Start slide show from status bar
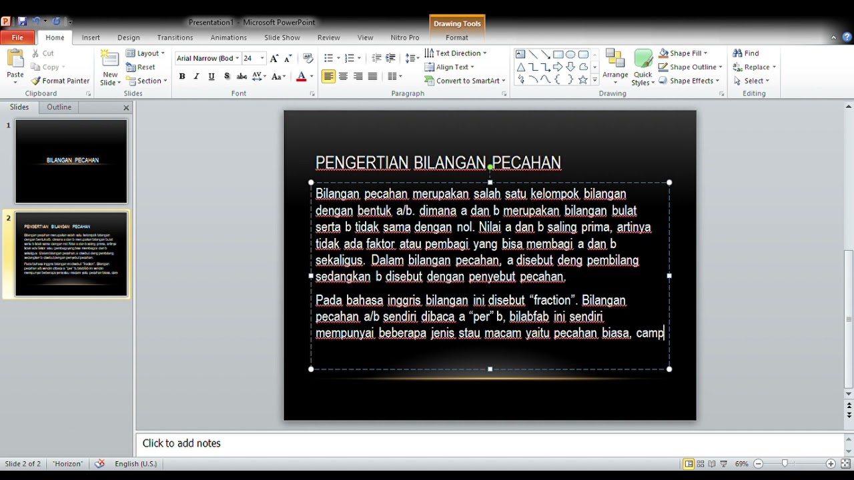This screenshot has height=480, width=854. (724, 463)
